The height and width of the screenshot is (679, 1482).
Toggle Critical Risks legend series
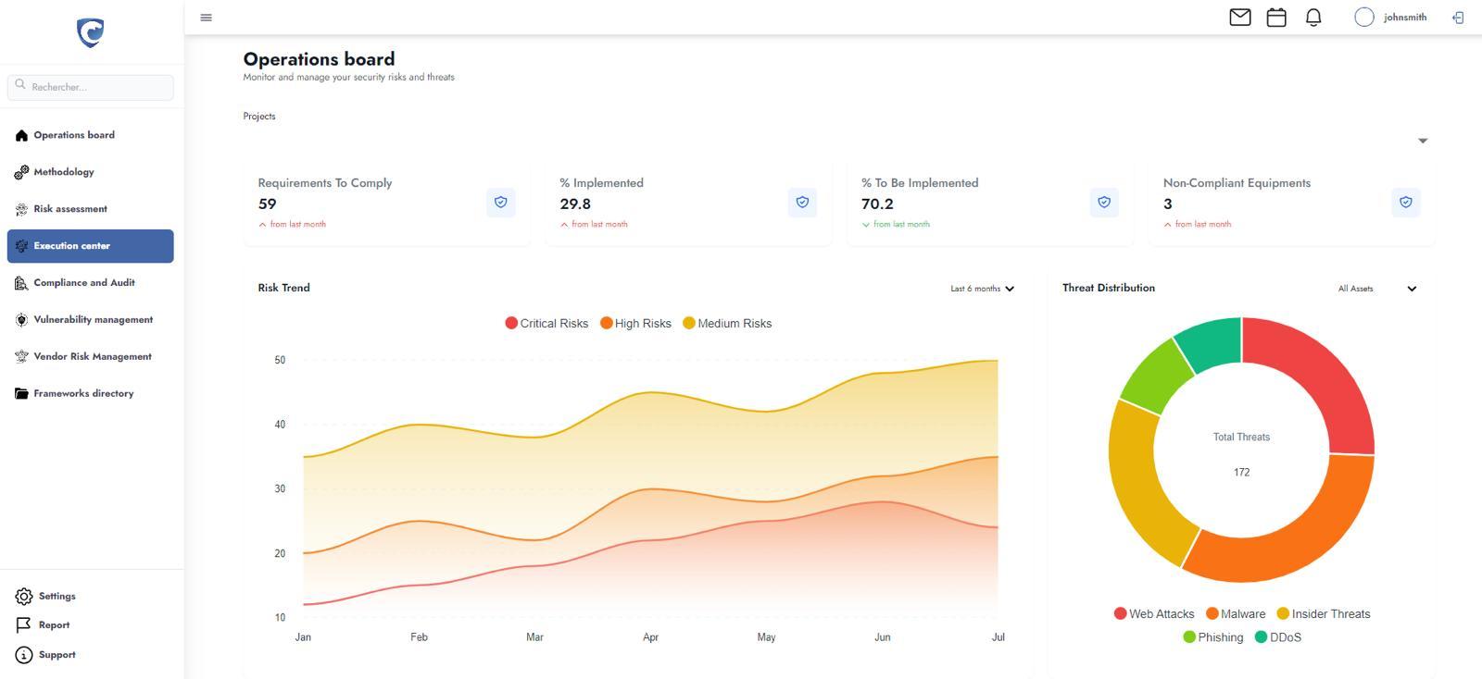click(546, 324)
